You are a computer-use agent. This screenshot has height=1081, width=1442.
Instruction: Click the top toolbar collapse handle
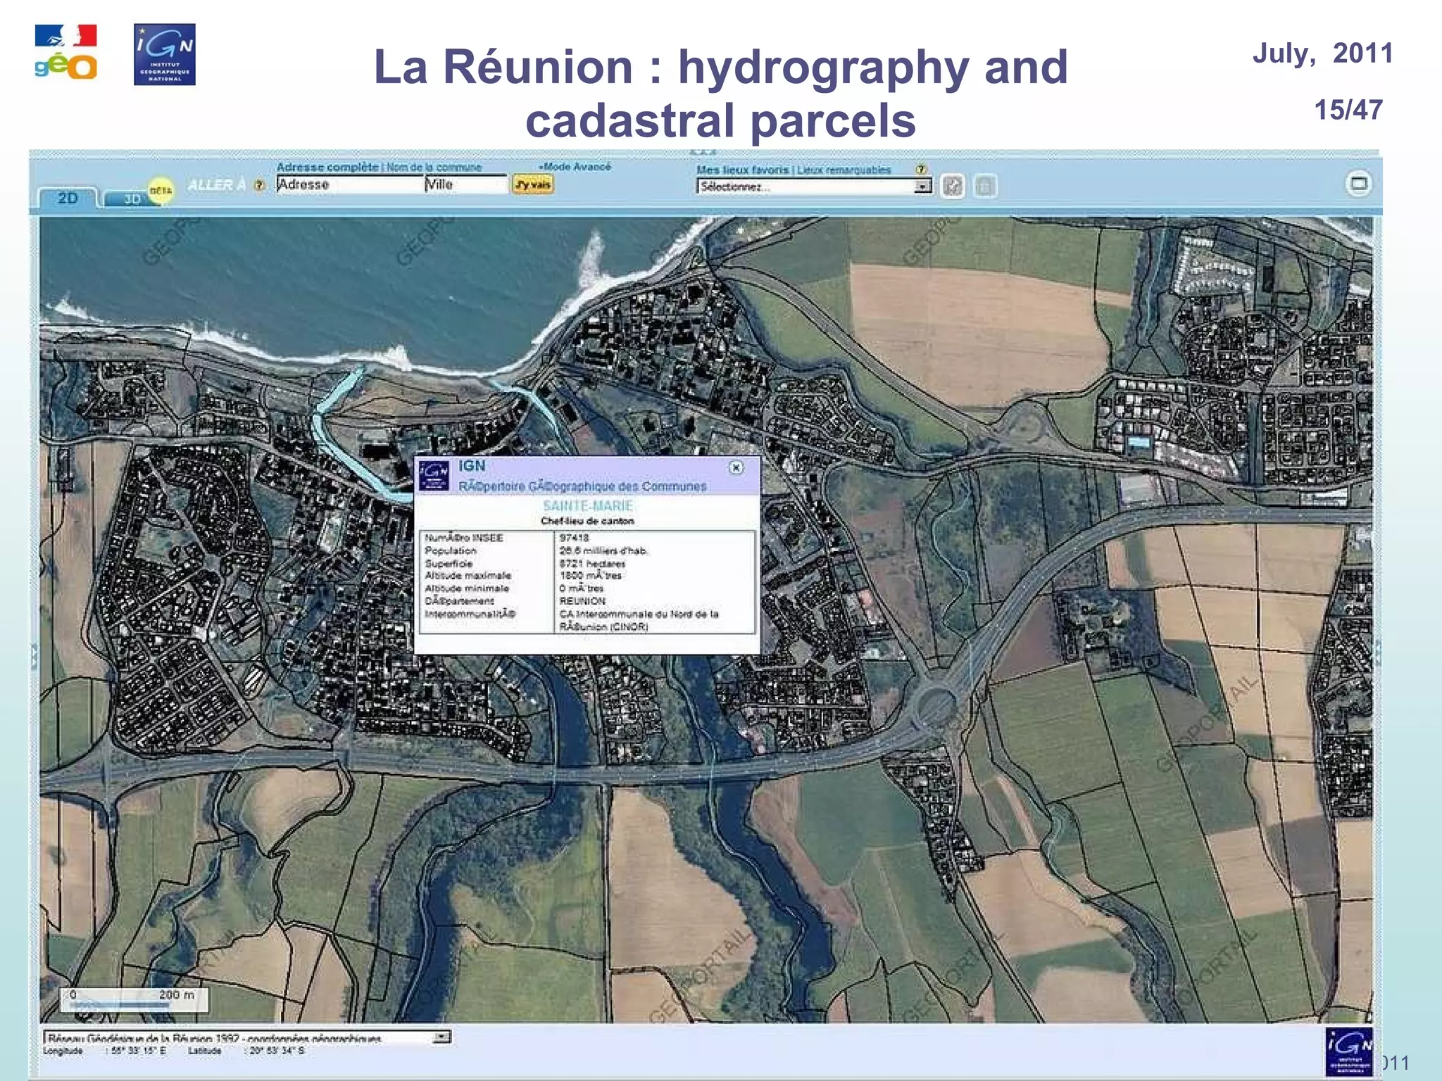coord(703,153)
